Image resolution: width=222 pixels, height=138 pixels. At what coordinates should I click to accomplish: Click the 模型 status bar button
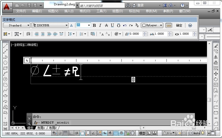point(142,133)
